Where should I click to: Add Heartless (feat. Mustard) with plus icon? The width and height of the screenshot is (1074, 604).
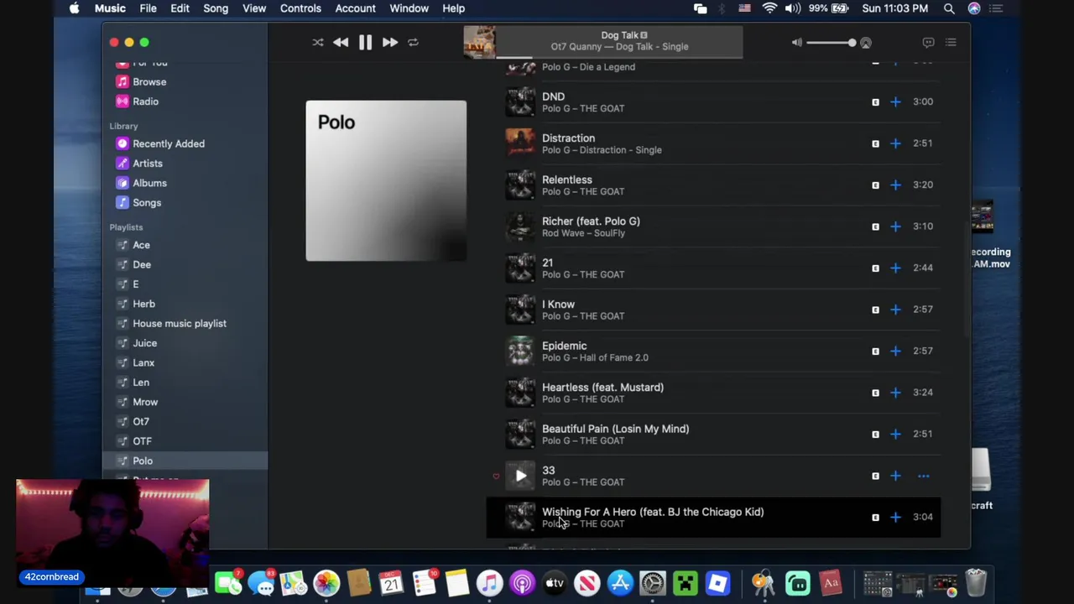(x=895, y=393)
